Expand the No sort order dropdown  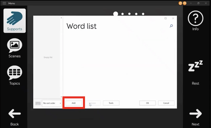tap(52, 103)
